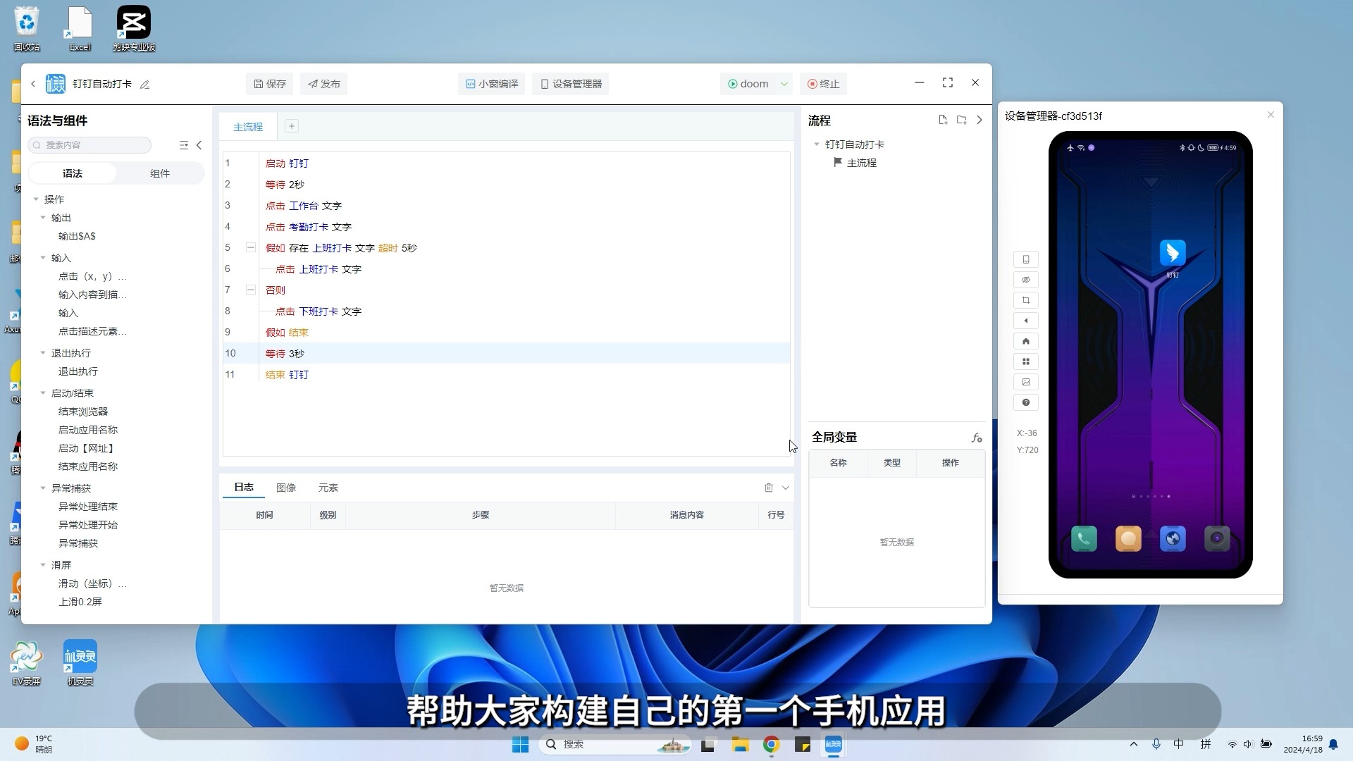The height and width of the screenshot is (761, 1353).
Task: Select 主流程 in the flow tree
Action: coord(861,163)
